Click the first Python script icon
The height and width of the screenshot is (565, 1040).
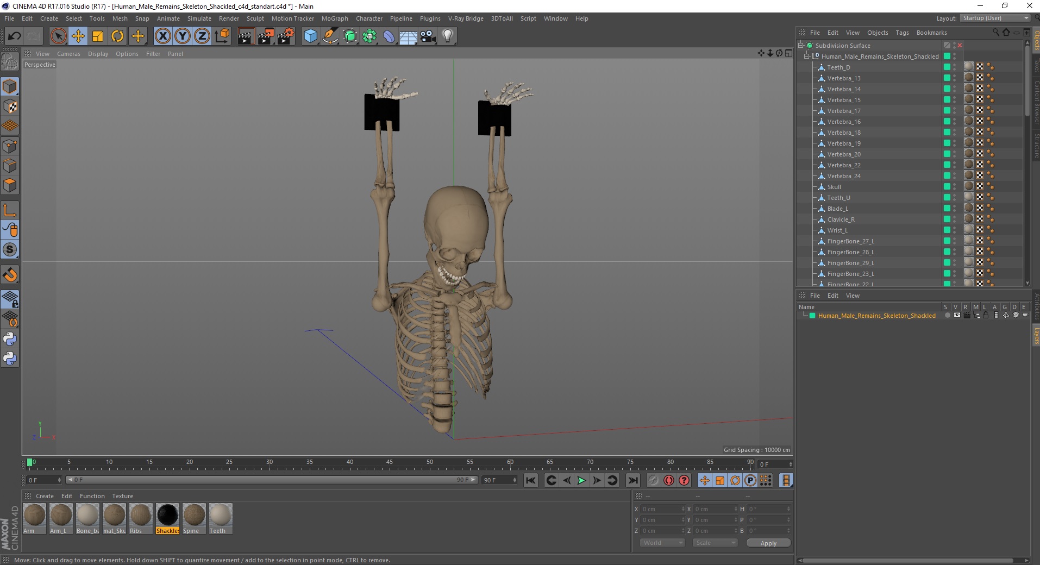point(10,339)
